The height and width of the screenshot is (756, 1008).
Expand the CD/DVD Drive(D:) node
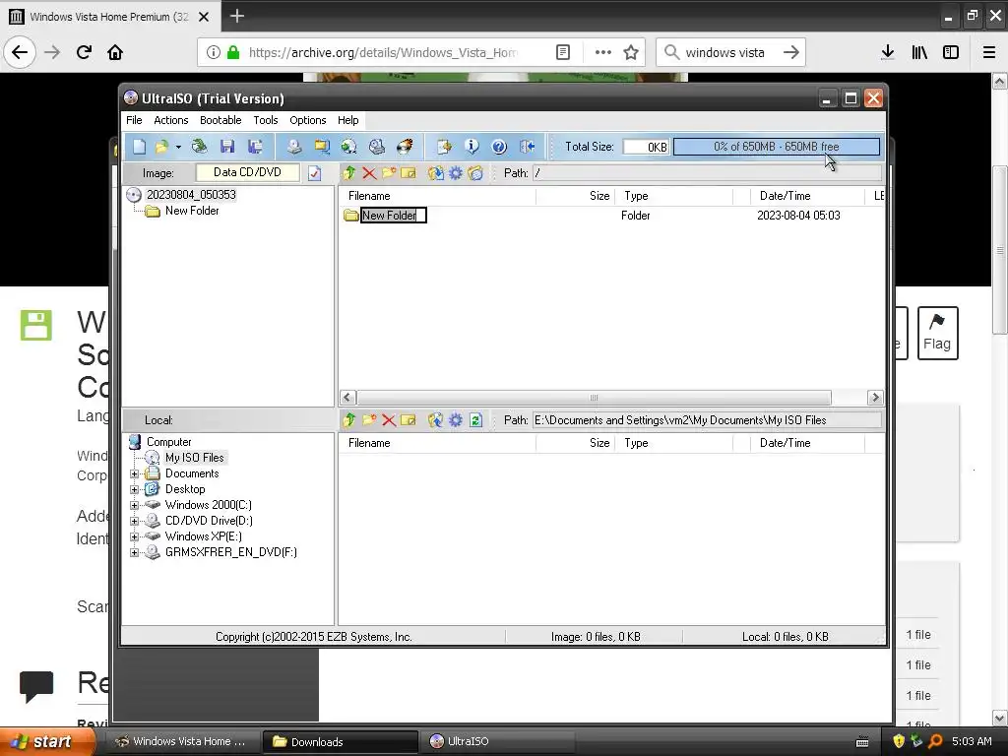pos(134,521)
